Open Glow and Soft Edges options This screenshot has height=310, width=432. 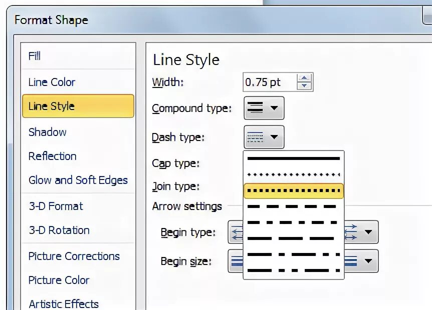click(x=78, y=180)
